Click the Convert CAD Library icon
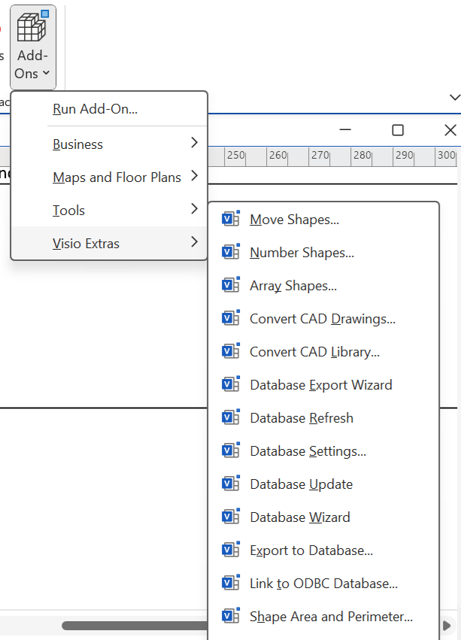Screen dimensions: 461x640 (231, 351)
